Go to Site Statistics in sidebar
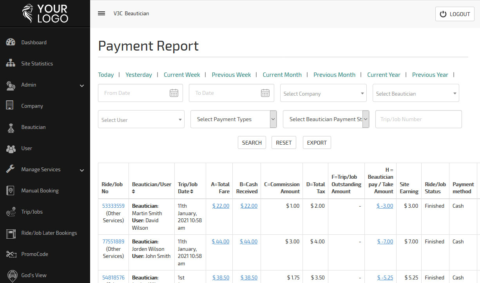480x283 pixels. pos(37,63)
